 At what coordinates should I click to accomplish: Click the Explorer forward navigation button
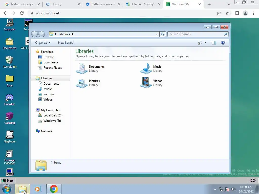(x=41, y=34)
